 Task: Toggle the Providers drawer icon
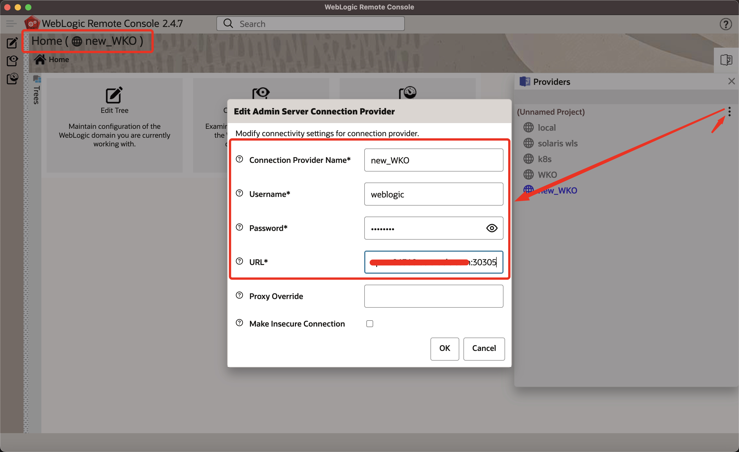[726, 60]
